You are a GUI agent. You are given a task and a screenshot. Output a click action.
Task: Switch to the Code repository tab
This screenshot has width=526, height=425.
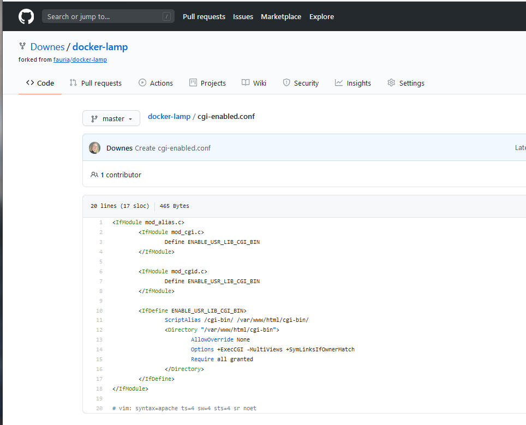pos(40,83)
